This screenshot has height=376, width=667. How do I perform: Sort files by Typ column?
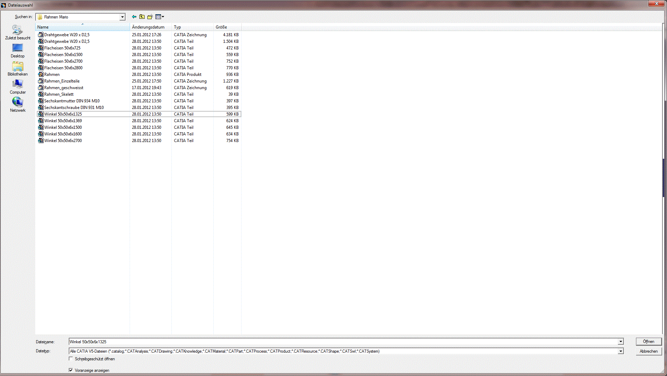pos(192,27)
